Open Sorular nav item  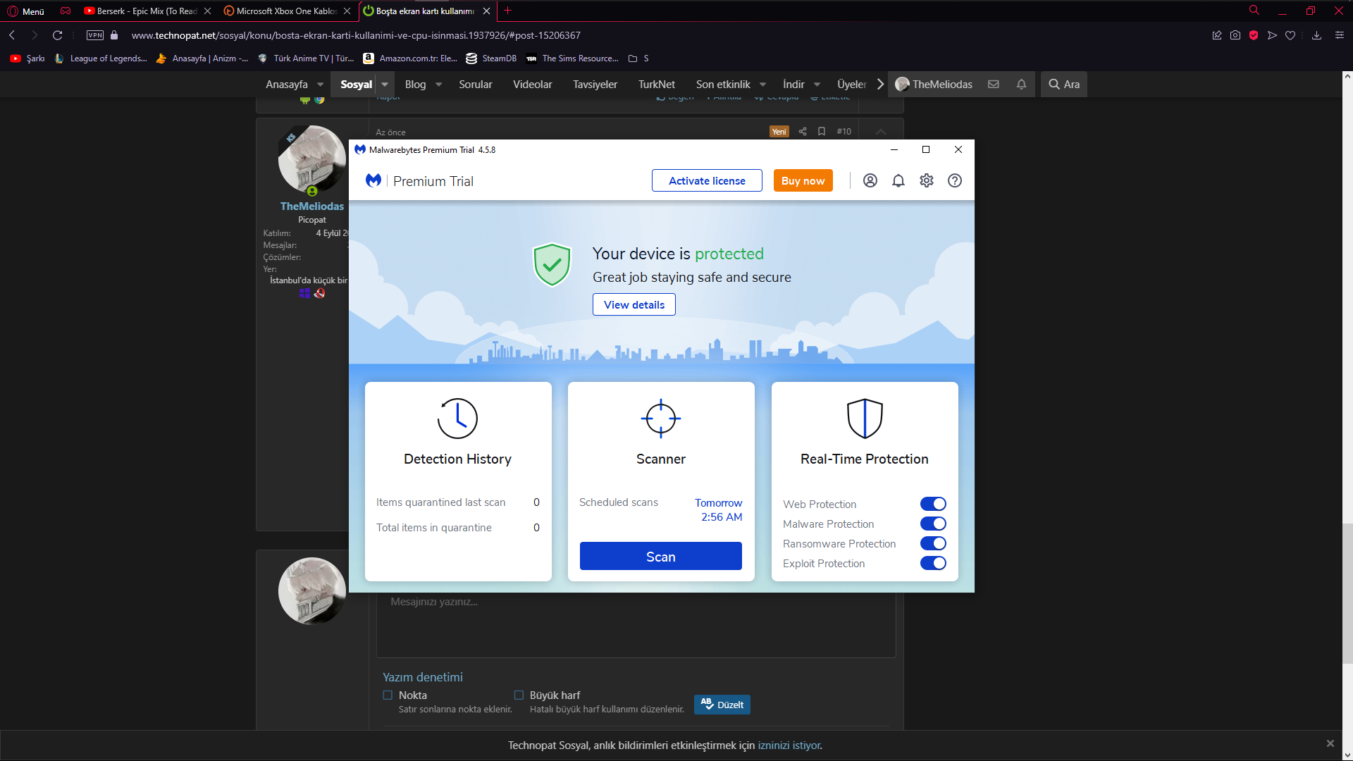pos(475,84)
